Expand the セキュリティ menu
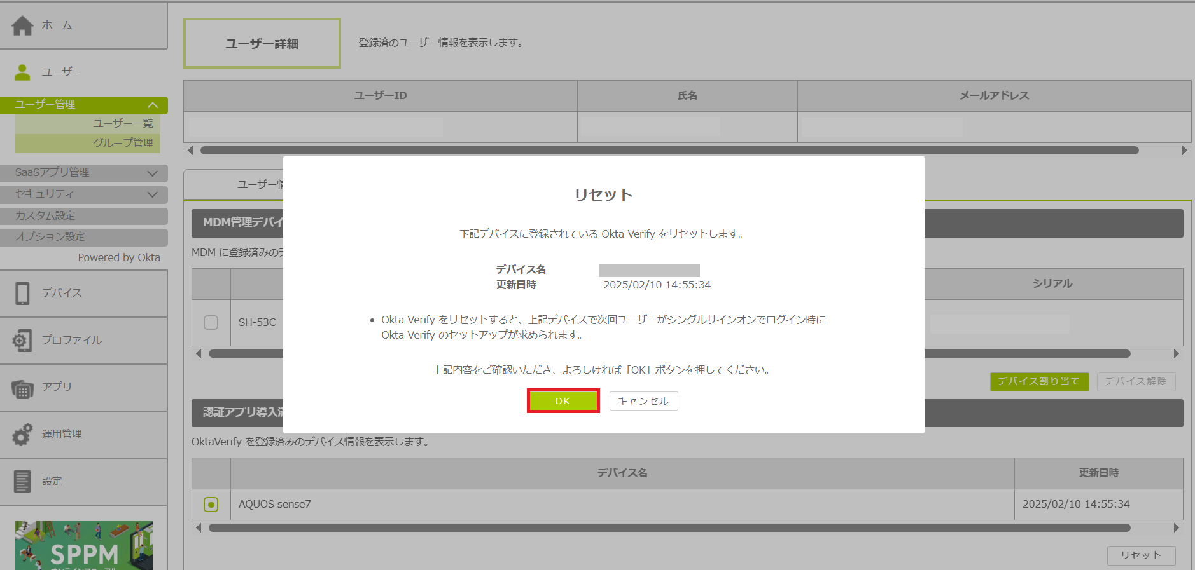The image size is (1195, 570). coord(152,194)
